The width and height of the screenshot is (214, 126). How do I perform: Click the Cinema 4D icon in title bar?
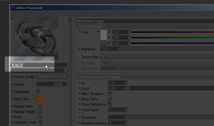tap(13, 8)
